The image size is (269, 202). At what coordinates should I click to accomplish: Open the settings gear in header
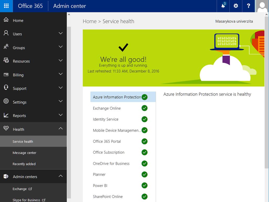click(236, 6)
